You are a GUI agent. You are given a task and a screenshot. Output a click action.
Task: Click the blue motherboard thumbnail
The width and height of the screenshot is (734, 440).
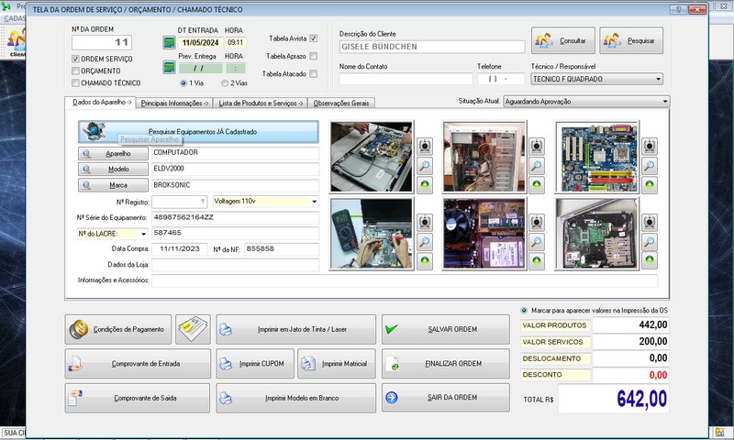[x=597, y=157]
